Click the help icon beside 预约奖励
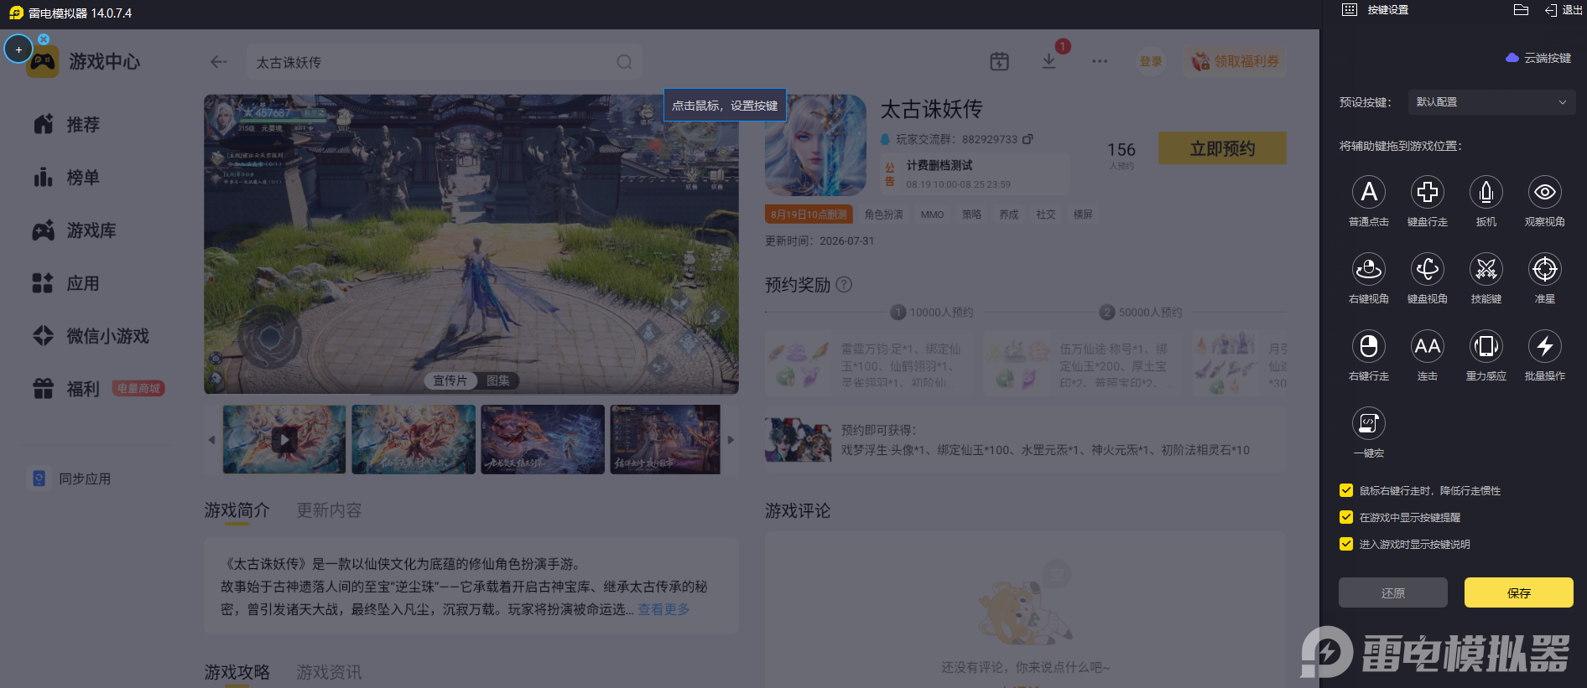Viewport: 1587px width, 688px height. tap(845, 284)
